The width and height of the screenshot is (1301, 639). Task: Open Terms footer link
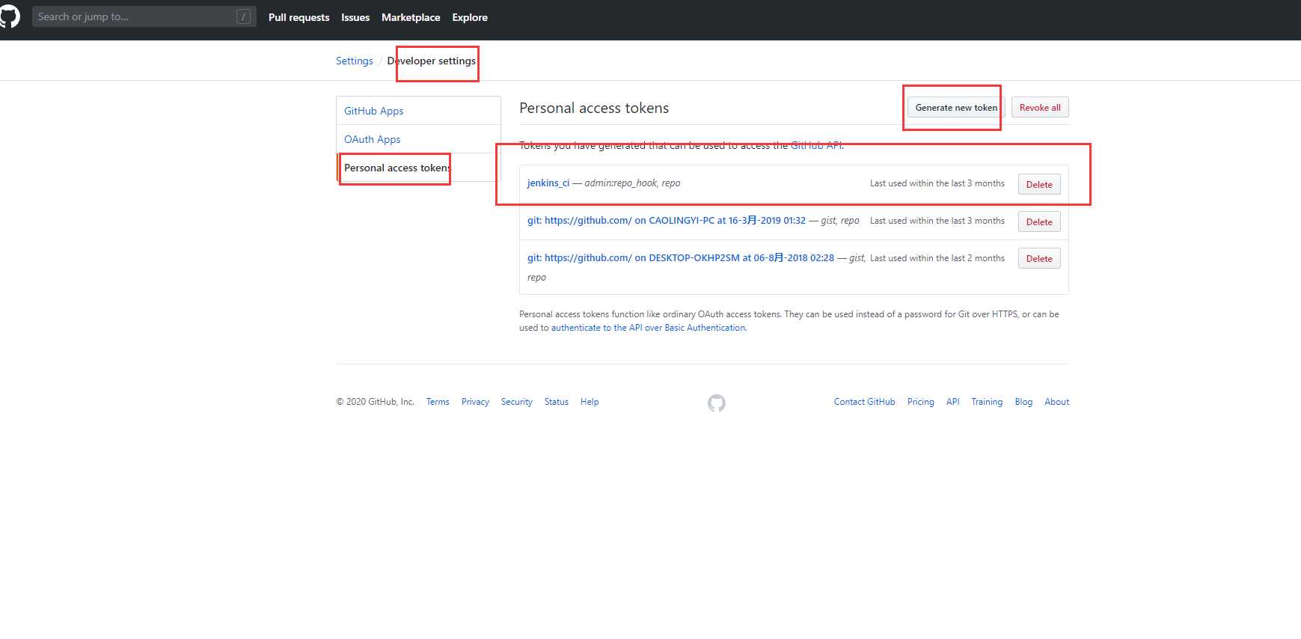(x=438, y=402)
